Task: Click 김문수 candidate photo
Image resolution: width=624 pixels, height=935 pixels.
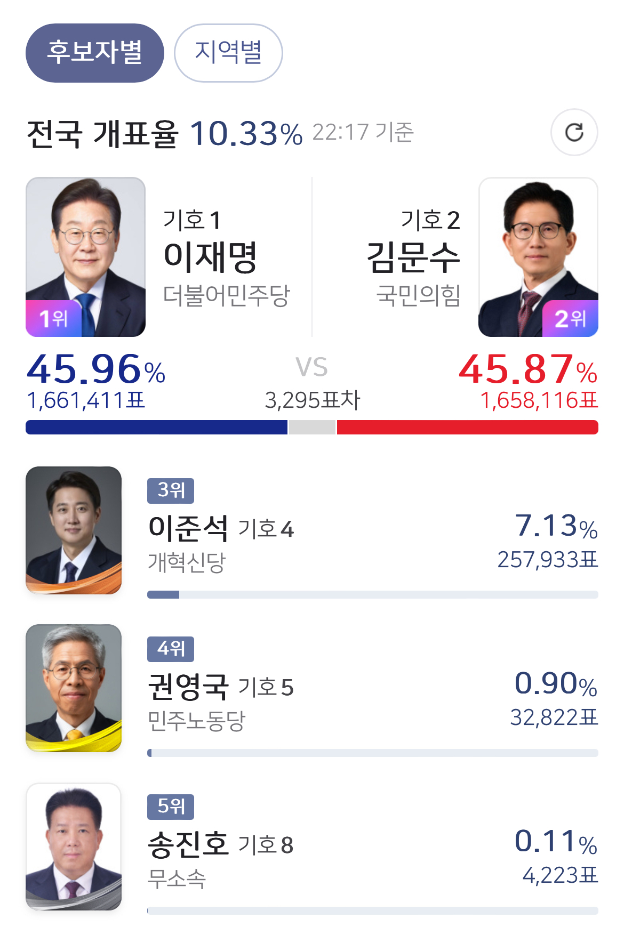Action: [538, 245]
